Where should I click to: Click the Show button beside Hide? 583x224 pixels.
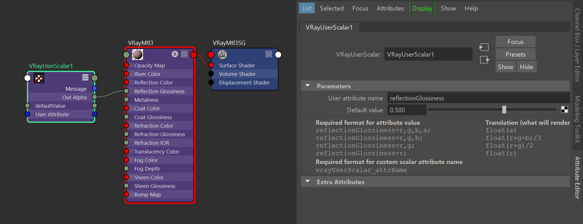pyautogui.click(x=505, y=67)
